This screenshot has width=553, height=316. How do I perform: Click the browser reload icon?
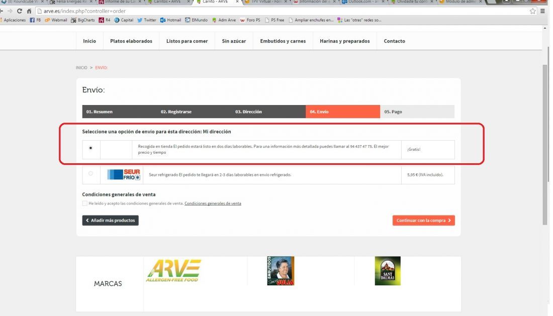20,11
